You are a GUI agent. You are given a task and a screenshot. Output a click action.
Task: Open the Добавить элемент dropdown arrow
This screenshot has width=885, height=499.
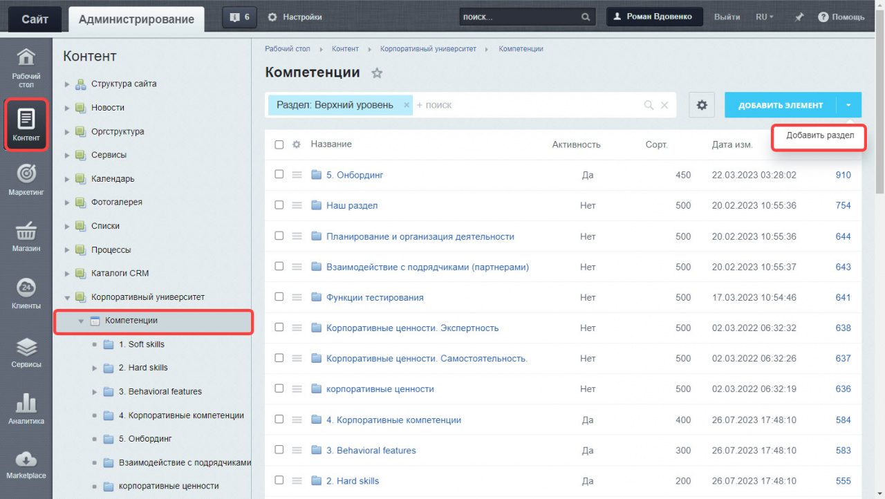(849, 105)
